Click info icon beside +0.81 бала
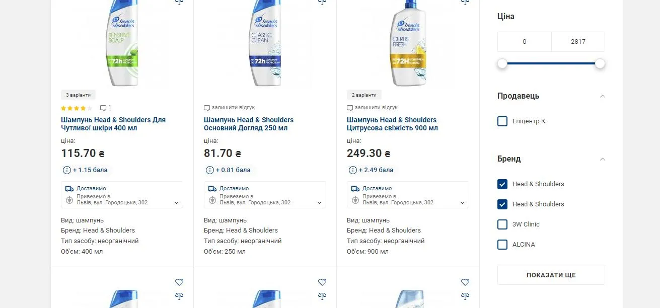 pos(210,170)
